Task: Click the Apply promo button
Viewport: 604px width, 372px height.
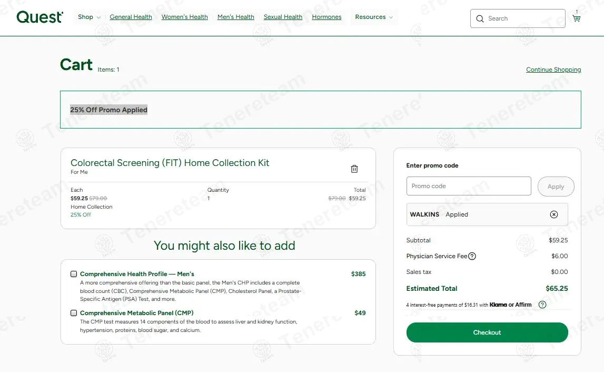Action: [x=556, y=187]
